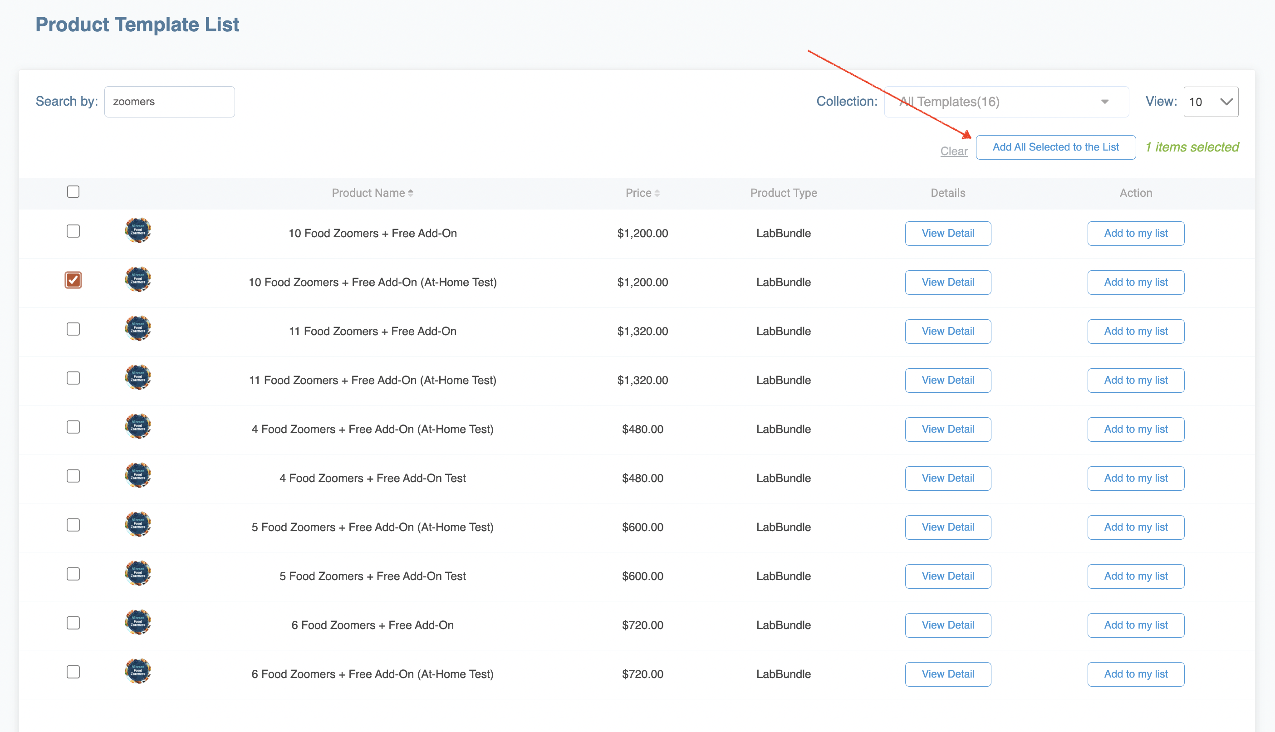1275x732 pixels.
Task: Click product icon for 11 Food Zoomers (At-Home Test)
Action: (138, 377)
